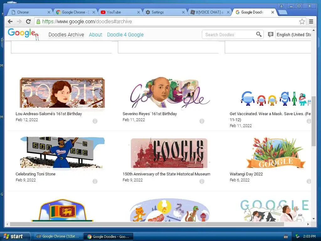
Task: Open the Lou Andreas-Salomé doodle image
Action: 62,93
